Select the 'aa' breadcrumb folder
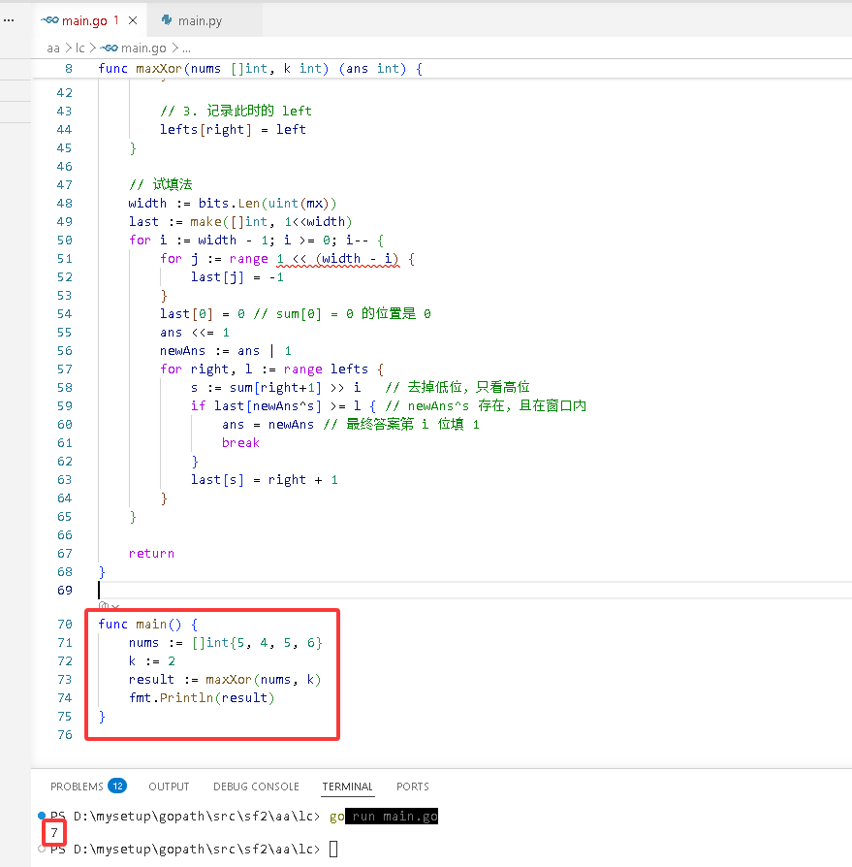Viewport: 852px width, 867px height. point(53,48)
